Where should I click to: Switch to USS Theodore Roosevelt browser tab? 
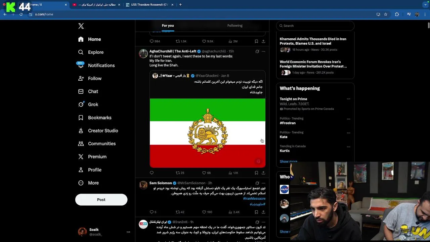click(149, 5)
